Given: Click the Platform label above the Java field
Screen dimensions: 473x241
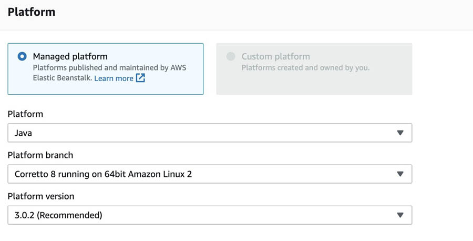Looking at the screenshot, I should (x=25, y=114).
